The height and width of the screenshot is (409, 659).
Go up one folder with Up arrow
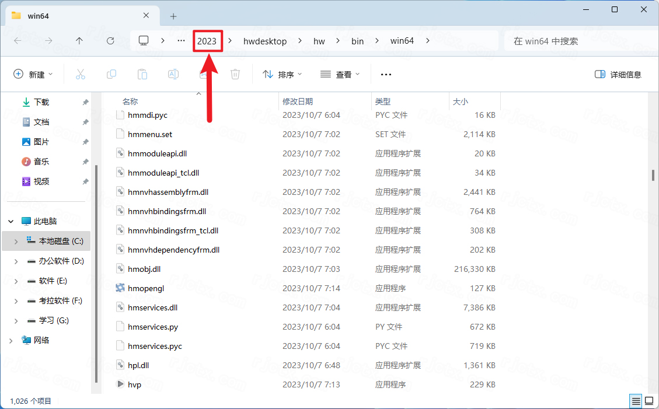click(x=79, y=41)
